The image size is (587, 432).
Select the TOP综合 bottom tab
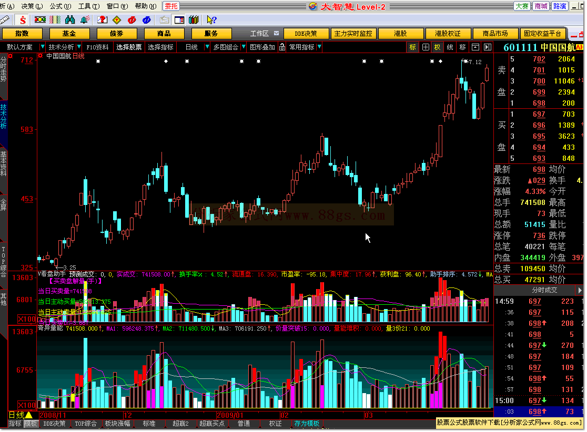(86, 424)
